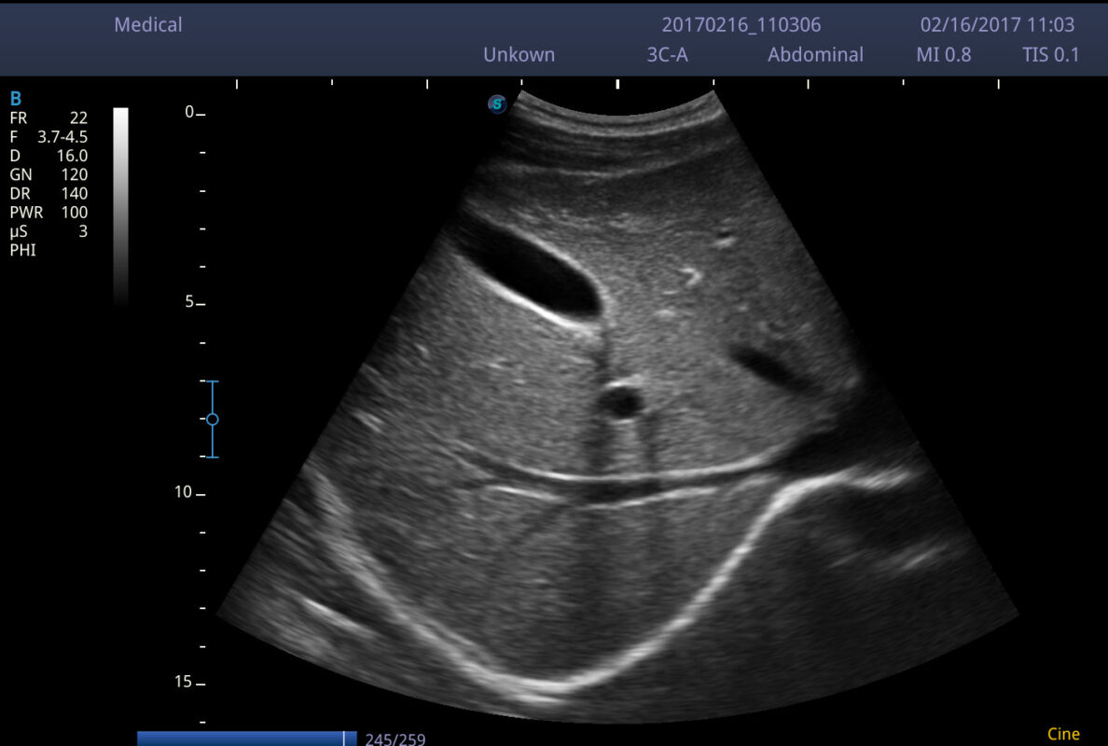This screenshot has width=1108, height=746.
Task: Select the GN 120 gain parameter
Action: (x=48, y=174)
